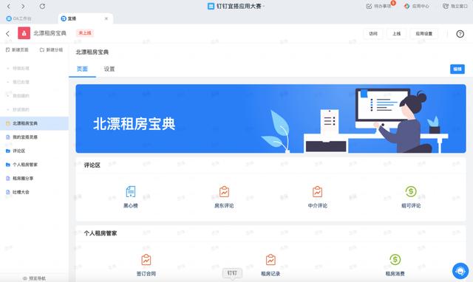This screenshot has width=473, height=282.
Task: Click the 个人租房管家 section heading
Action: click(x=101, y=233)
